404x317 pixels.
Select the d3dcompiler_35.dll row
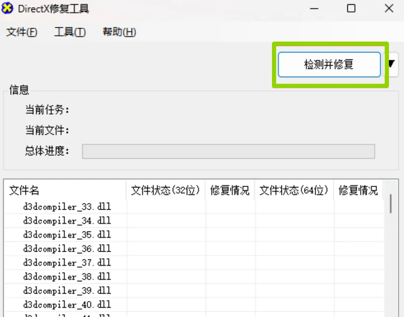point(194,235)
